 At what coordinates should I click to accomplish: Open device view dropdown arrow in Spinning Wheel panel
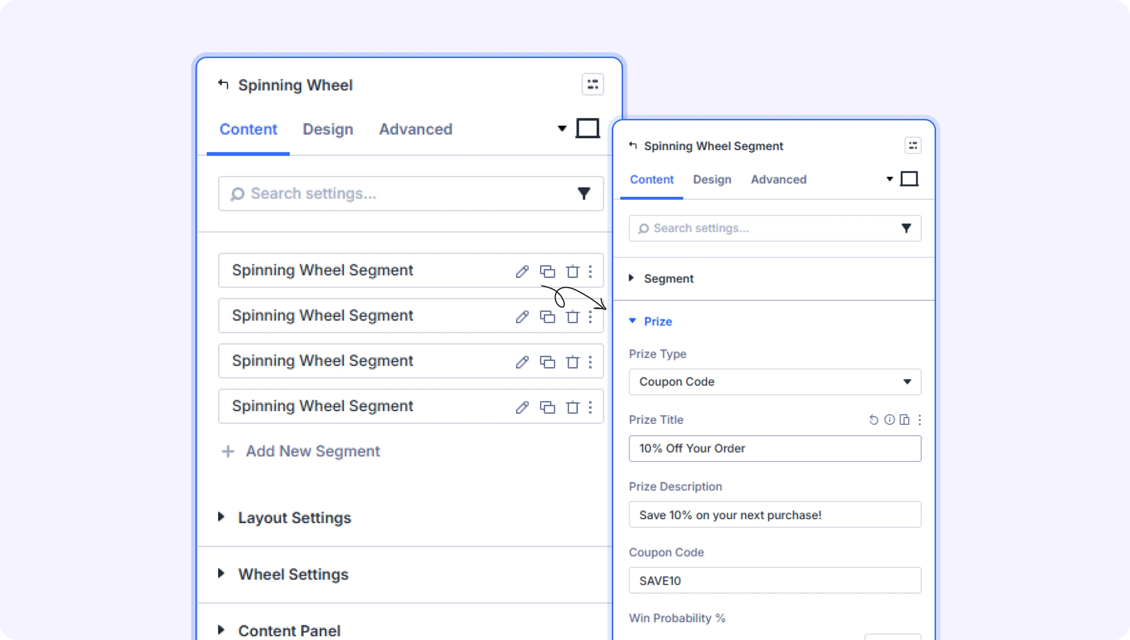point(562,128)
